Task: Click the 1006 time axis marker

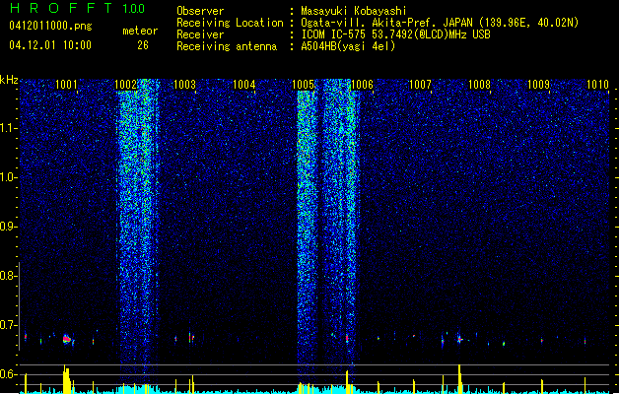Action: [362, 84]
